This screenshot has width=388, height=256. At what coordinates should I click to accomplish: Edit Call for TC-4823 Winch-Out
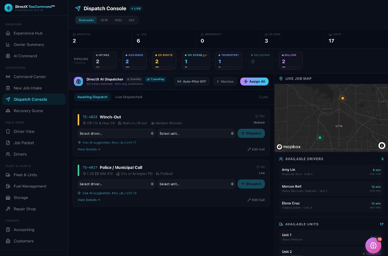(256, 149)
